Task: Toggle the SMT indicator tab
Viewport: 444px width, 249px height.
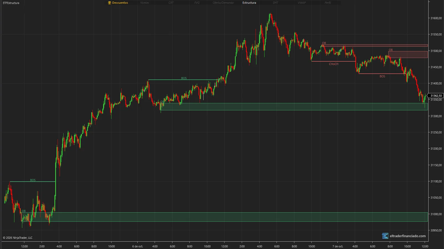Action: 275,3
